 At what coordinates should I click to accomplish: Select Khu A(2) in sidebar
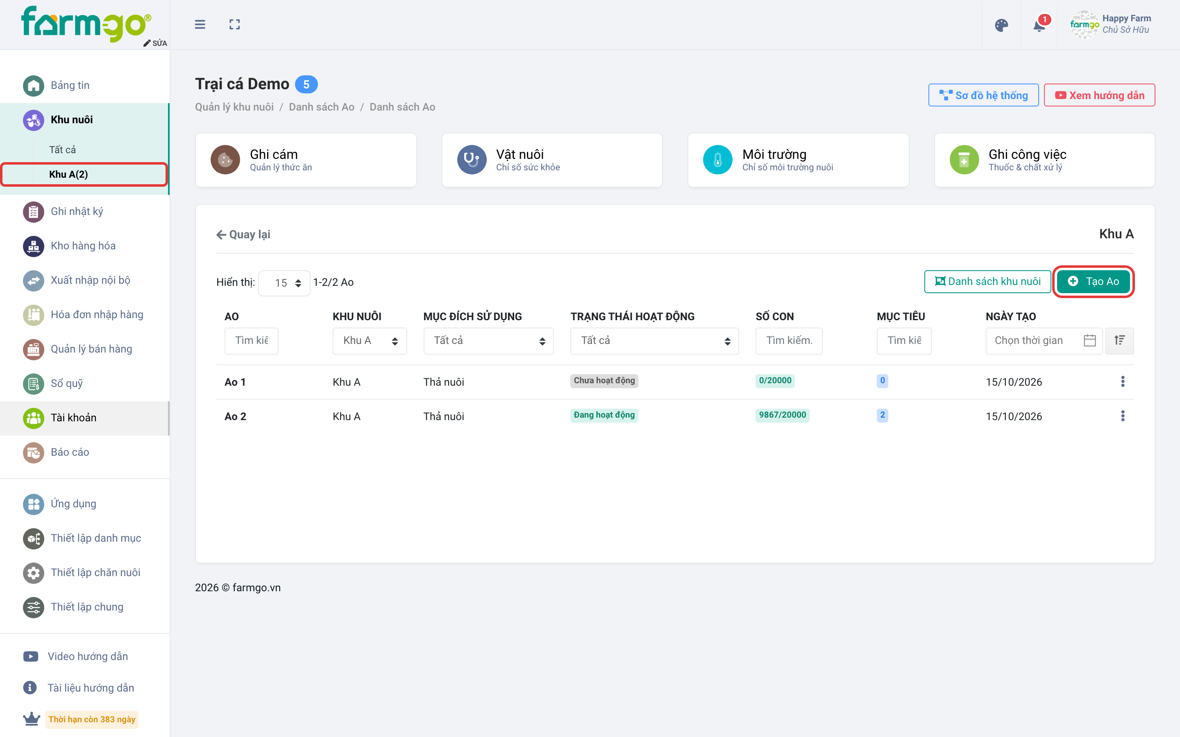coord(84,174)
